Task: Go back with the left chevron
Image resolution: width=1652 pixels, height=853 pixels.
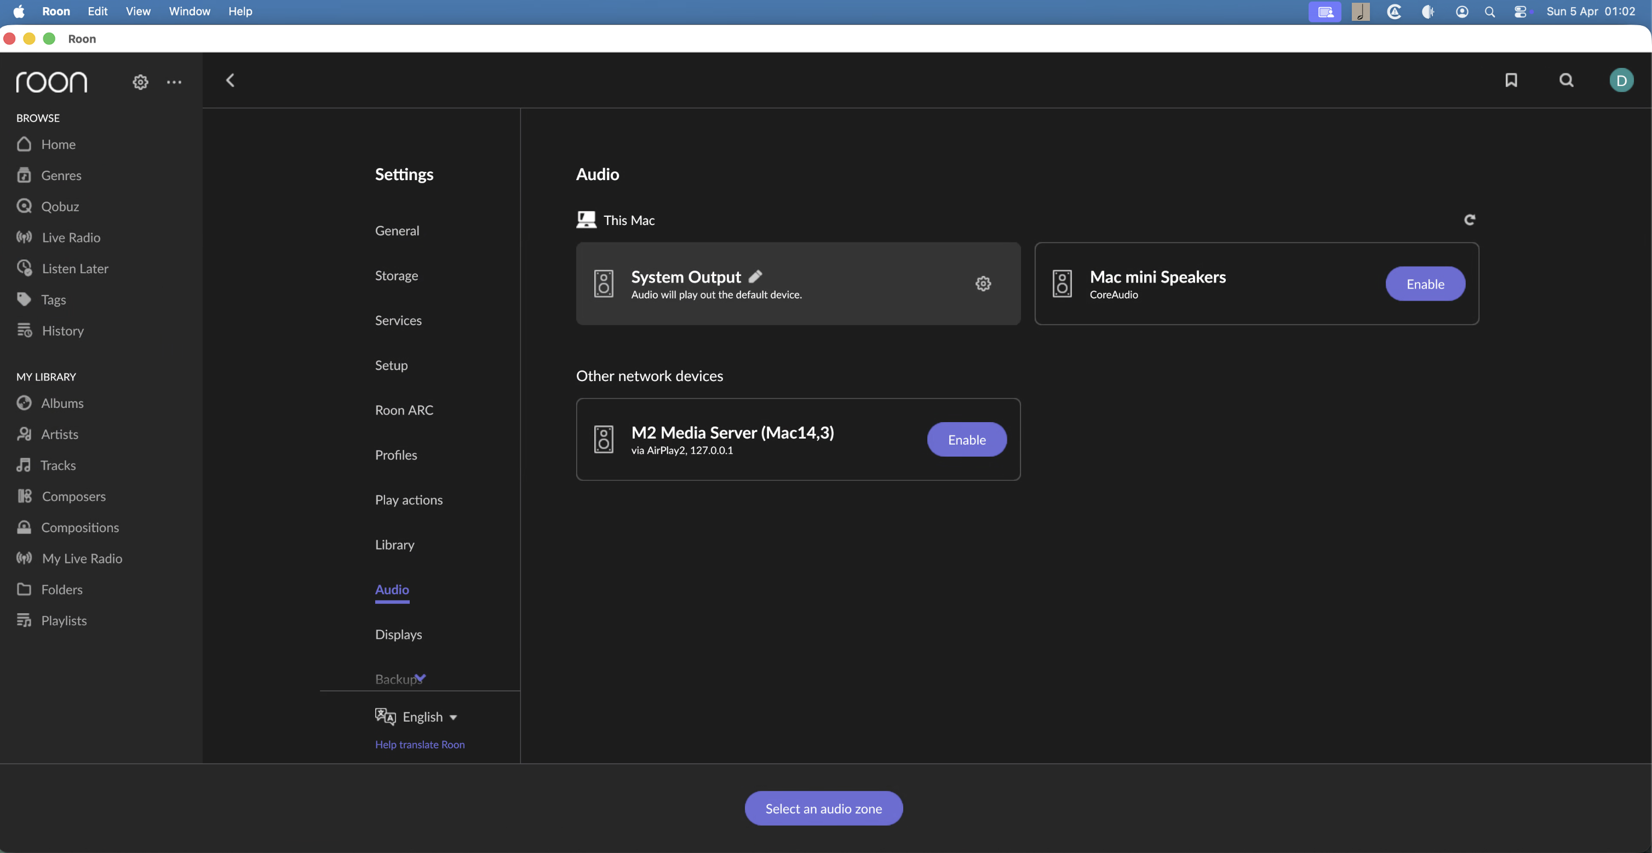Action: (230, 80)
